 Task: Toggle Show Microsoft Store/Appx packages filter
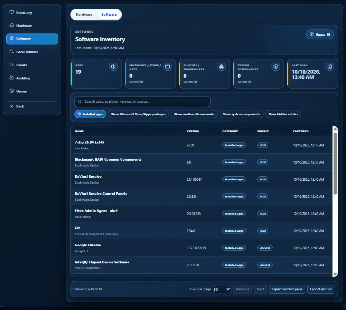pyautogui.click(x=138, y=114)
